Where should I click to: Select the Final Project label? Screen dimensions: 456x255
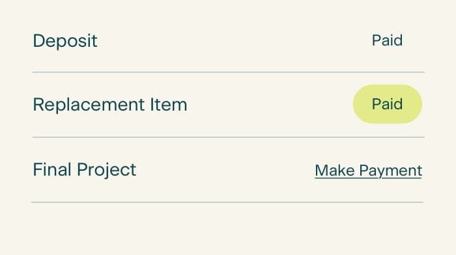pyautogui.click(x=84, y=170)
